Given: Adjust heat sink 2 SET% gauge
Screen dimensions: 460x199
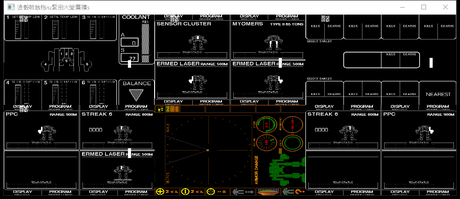Looking at the screenshot, I should [56, 29].
